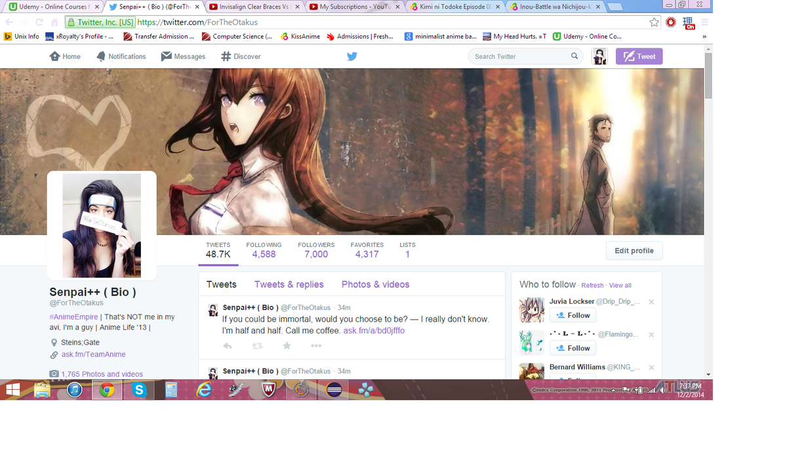Click the red Opera-style extension icon

[671, 22]
